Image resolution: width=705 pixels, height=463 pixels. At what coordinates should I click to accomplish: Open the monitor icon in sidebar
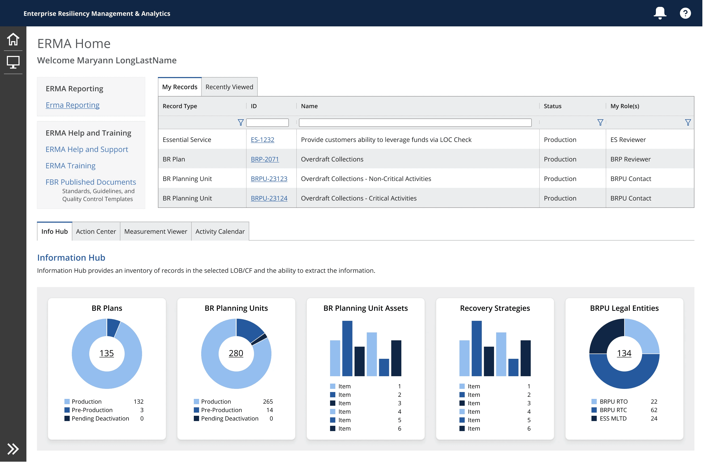[13, 63]
